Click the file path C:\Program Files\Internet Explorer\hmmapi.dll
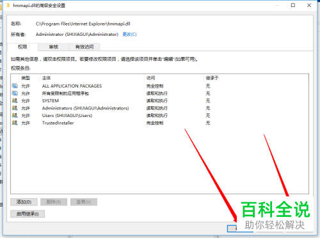 click(83, 24)
